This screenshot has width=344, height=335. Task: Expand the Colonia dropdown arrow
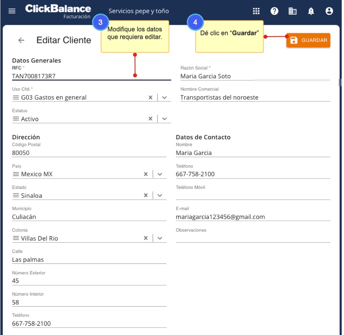160,238
